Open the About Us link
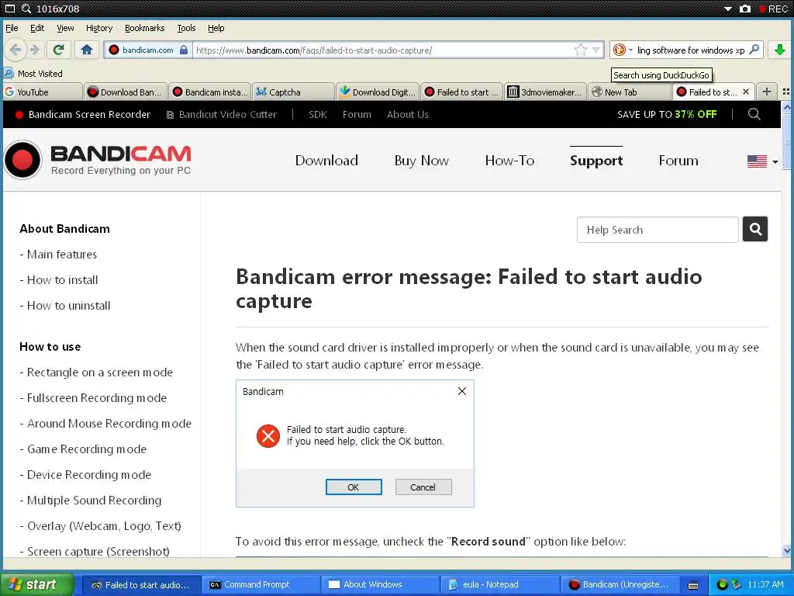This screenshot has width=794, height=596. (408, 115)
